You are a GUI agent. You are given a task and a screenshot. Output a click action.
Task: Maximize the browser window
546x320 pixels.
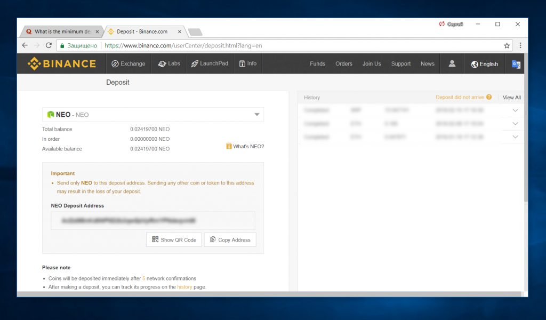click(x=497, y=24)
